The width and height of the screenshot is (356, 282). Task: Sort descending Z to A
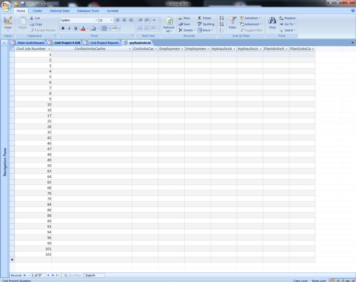pyautogui.click(x=221, y=24)
